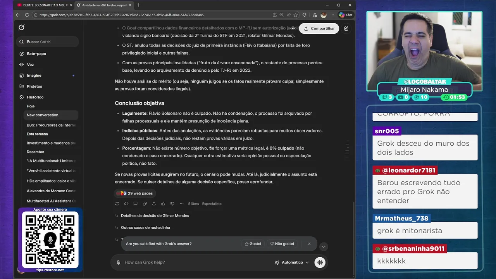The height and width of the screenshot is (279, 496).
Task: Click the 'Não gostei' feedback button
Action: pyautogui.click(x=282, y=244)
